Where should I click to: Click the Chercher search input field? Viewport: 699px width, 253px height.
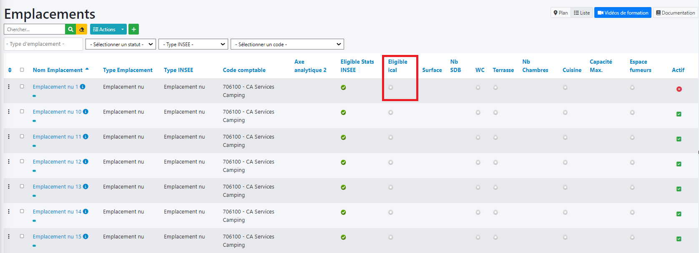pyautogui.click(x=35, y=30)
